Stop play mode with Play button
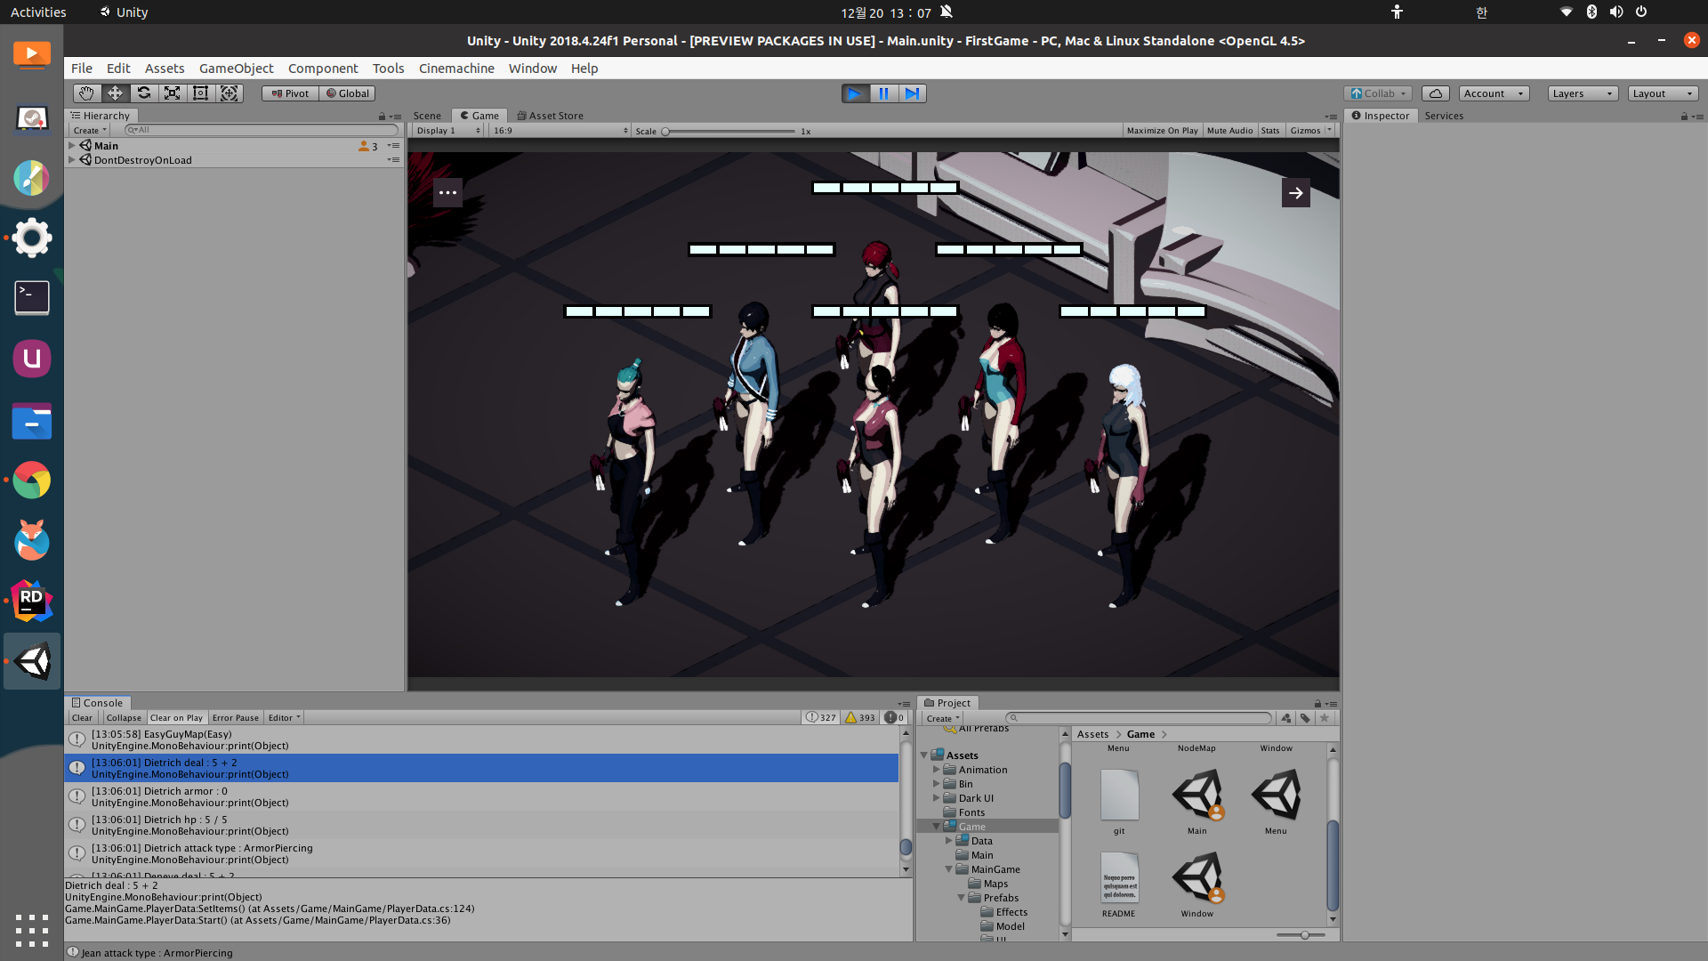 (855, 93)
